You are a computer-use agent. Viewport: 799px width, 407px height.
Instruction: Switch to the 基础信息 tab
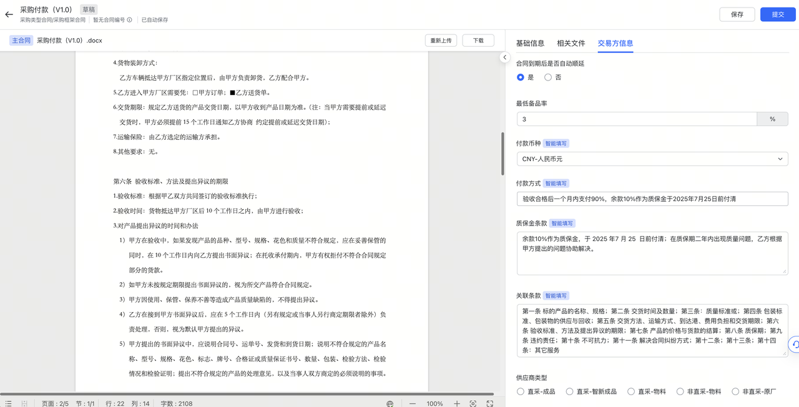[x=532, y=44]
